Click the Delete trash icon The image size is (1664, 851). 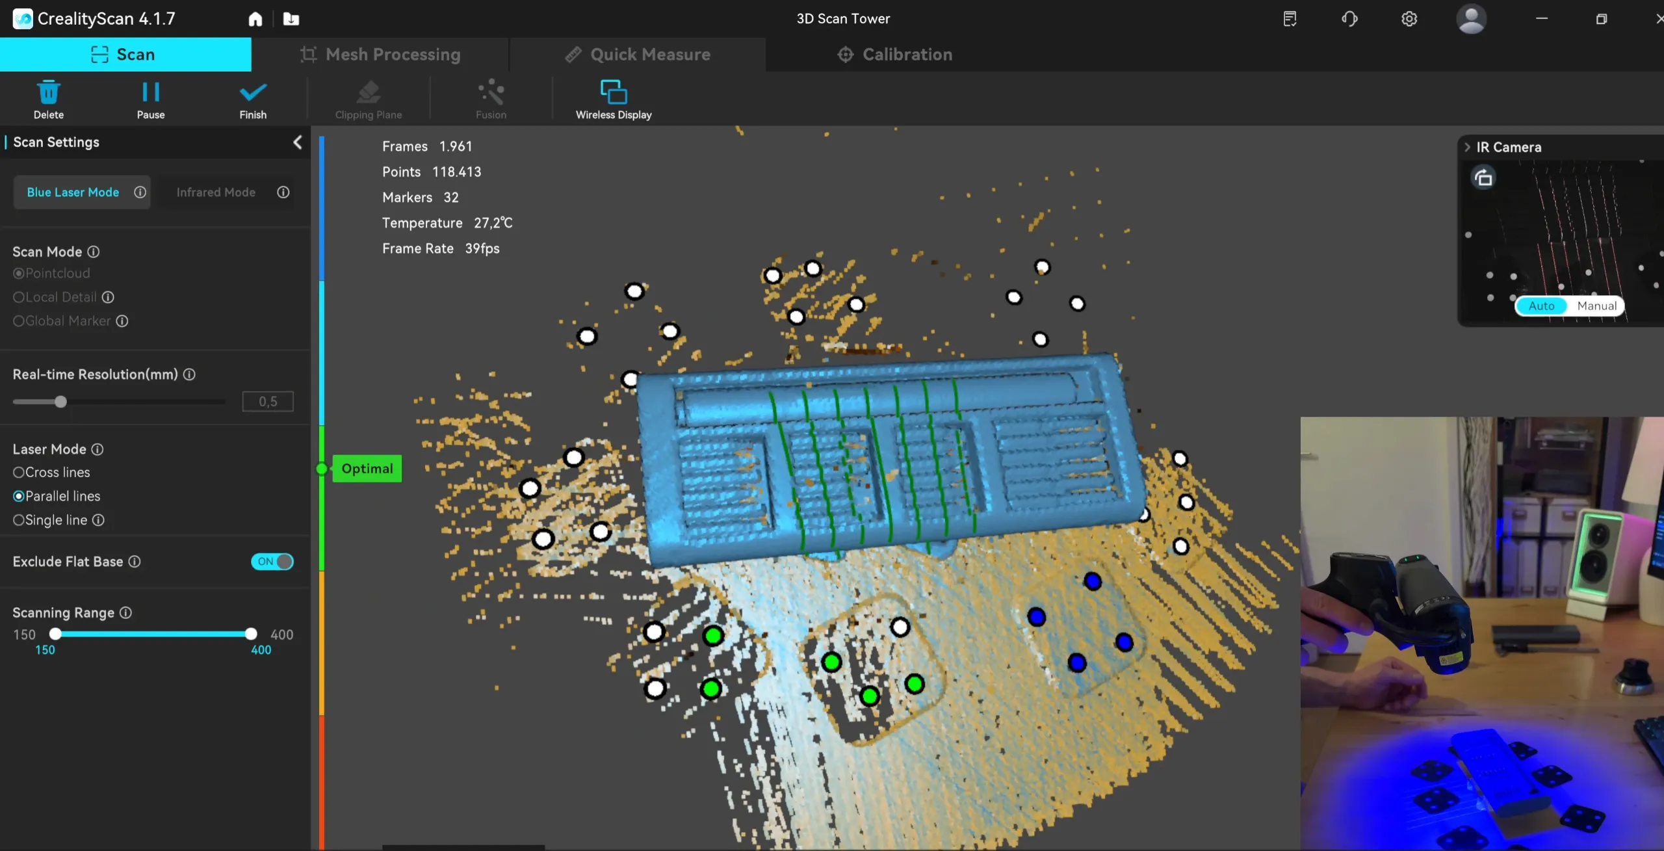[48, 93]
